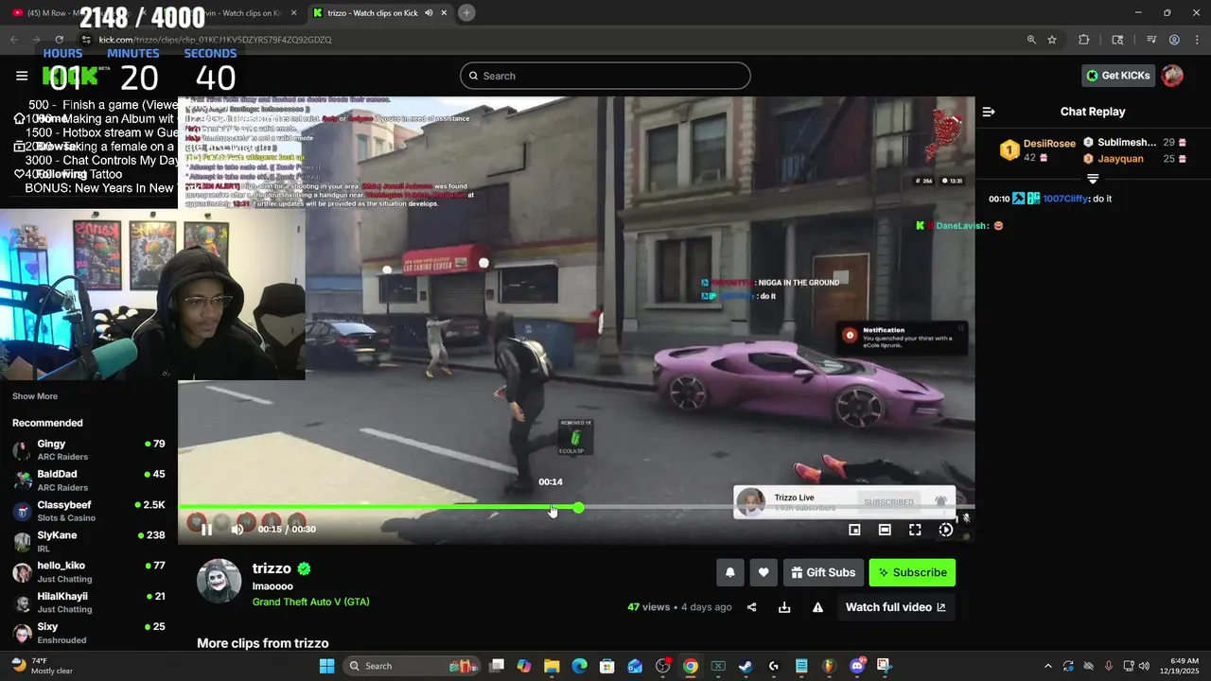Open Discord from taskbar
The width and height of the screenshot is (1211, 681).
[857, 666]
